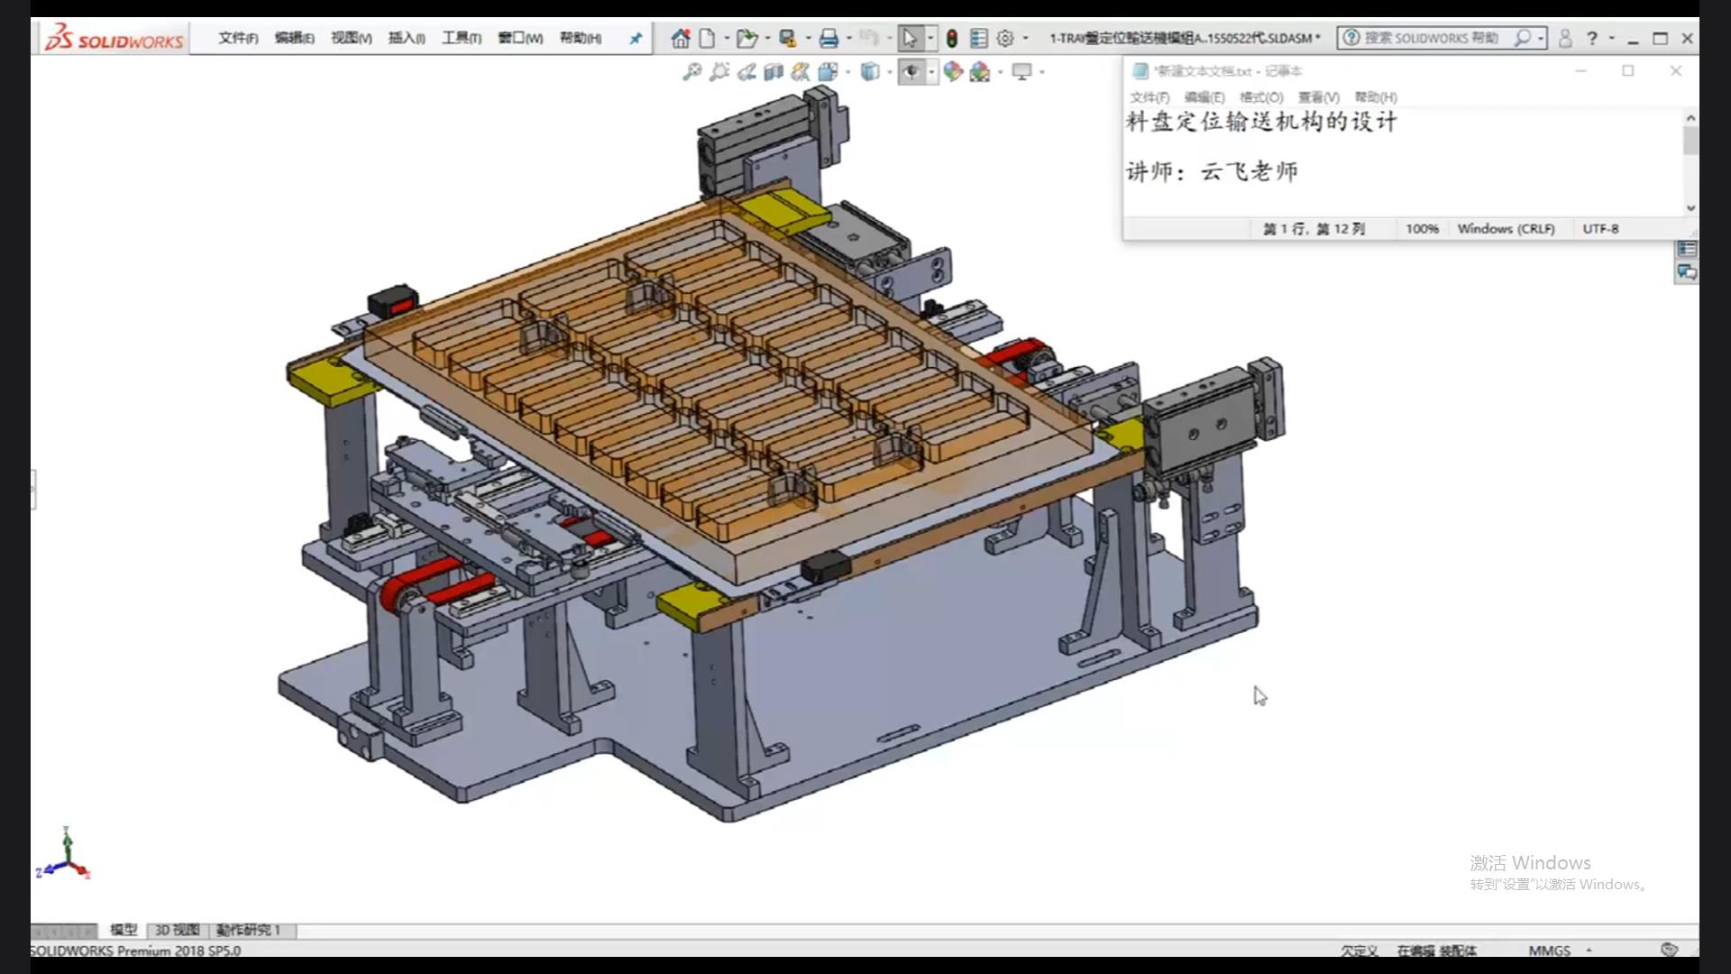The width and height of the screenshot is (1731, 974).
Task: Create a new document
Action: coord(708,38)
